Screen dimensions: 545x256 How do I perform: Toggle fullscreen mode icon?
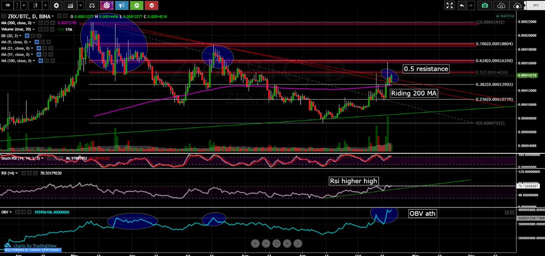pyautogui.click(x=450, y=5)
